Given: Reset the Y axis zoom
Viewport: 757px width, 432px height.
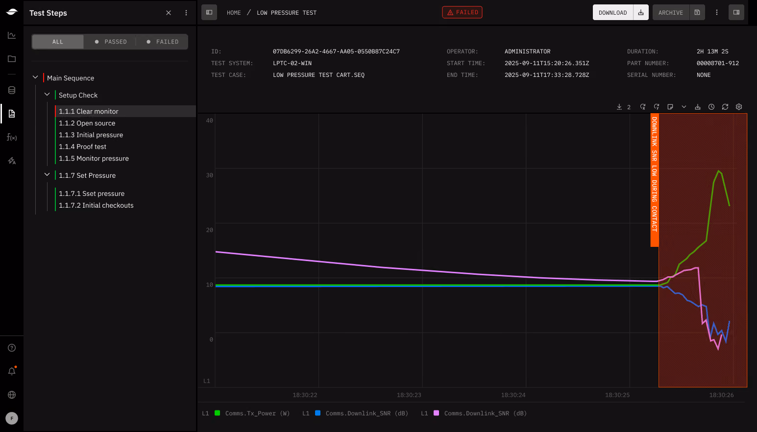Looking at the screenshot, I should 657,107.
